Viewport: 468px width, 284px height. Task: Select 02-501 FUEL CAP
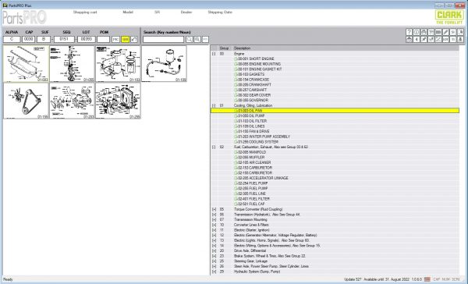(x=251, y=204)
